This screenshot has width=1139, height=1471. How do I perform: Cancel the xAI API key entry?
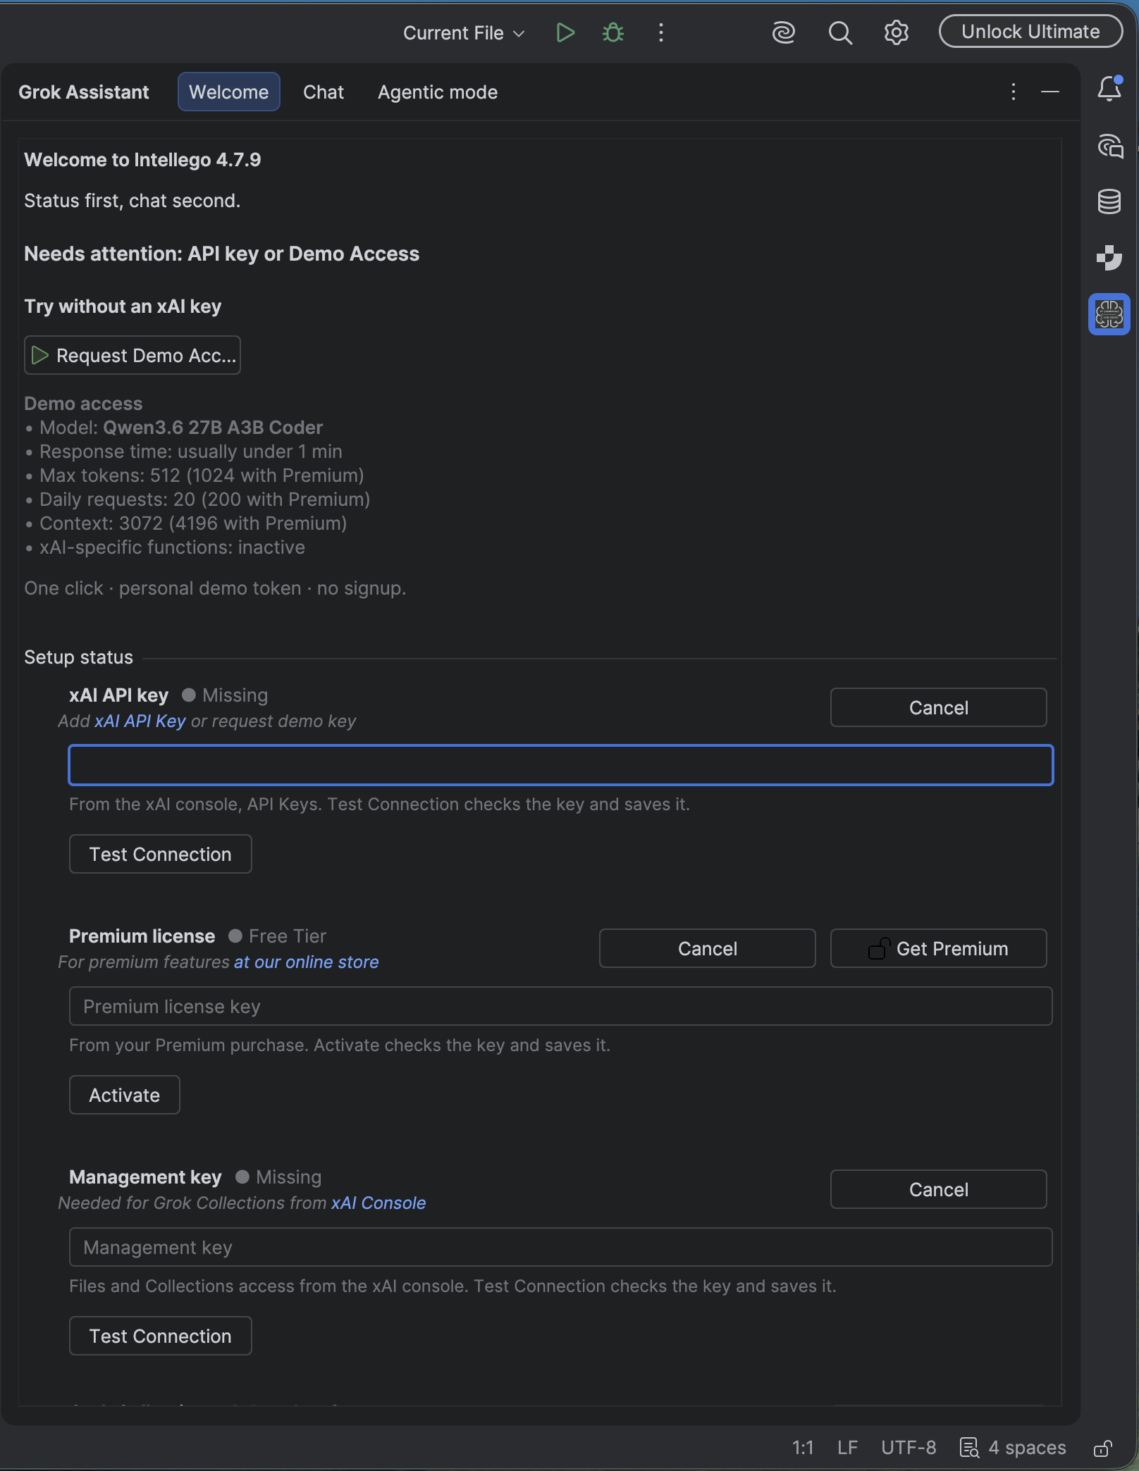pyautogui.click(x=938, y=707)
